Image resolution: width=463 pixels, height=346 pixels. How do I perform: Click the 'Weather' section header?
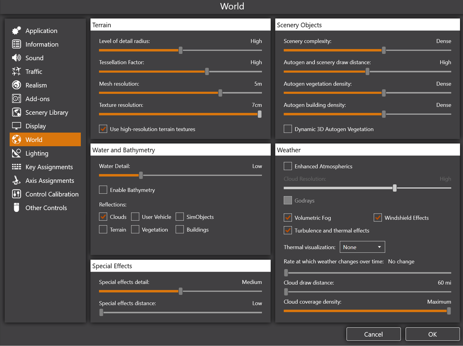(367, 150)
